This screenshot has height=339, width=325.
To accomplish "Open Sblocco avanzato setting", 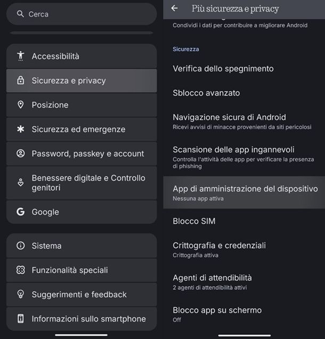I will (x=206, y=93).
